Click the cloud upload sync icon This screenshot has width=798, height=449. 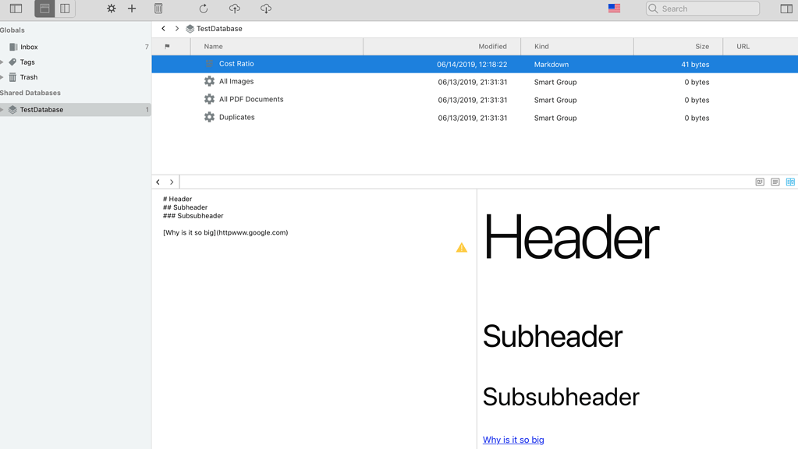pos(235,9)
